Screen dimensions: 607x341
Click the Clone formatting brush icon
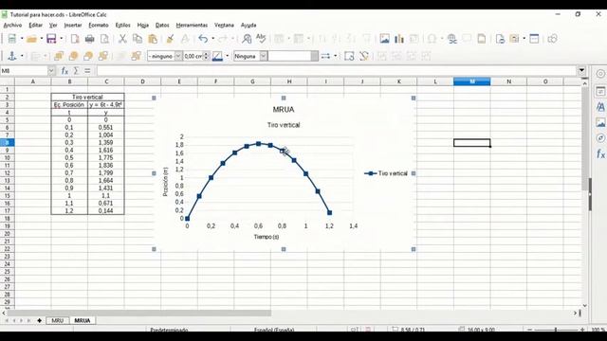point(170,39)
